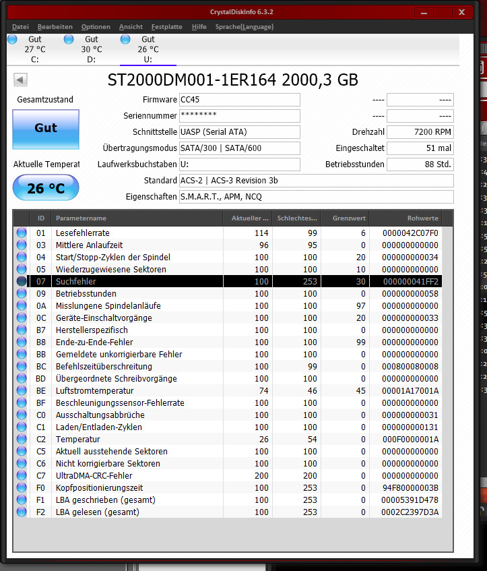
Task: Click status icon of Suchfehler row
Action: [x=22, y=281]
